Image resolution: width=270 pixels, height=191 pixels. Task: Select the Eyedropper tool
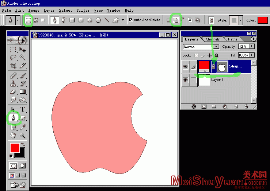click(23, 127)
